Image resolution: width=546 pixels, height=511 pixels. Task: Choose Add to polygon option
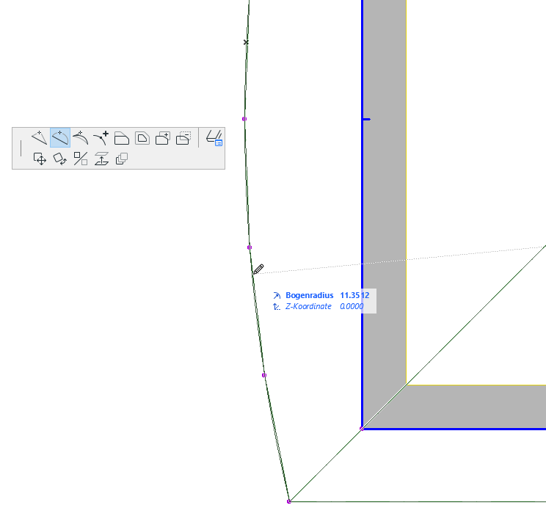[x=163, y=138]
